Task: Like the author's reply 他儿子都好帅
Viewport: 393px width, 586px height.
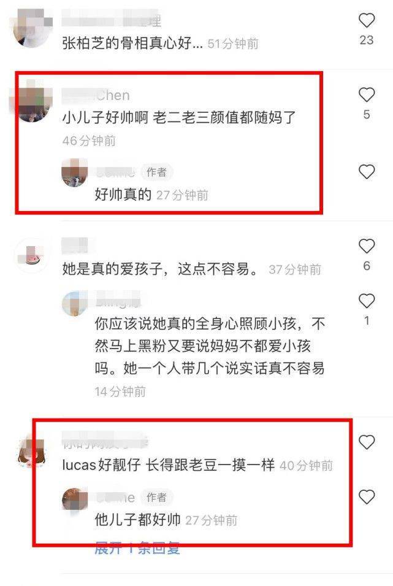Action: click(x=367, y=496)
